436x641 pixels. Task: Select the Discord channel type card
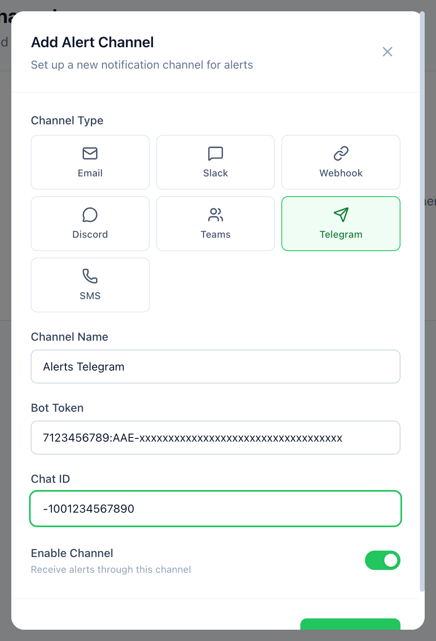pyautogui.click(x=90, y=224)
